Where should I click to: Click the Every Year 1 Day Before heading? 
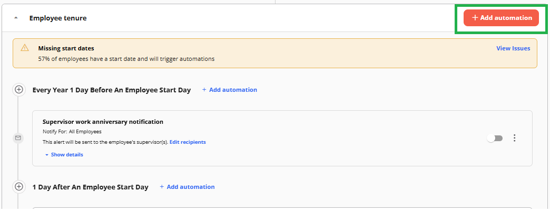pyautogui.click(x=112, y=90)
